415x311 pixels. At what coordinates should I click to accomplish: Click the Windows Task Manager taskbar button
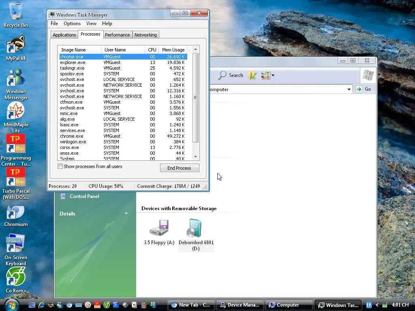338,305
